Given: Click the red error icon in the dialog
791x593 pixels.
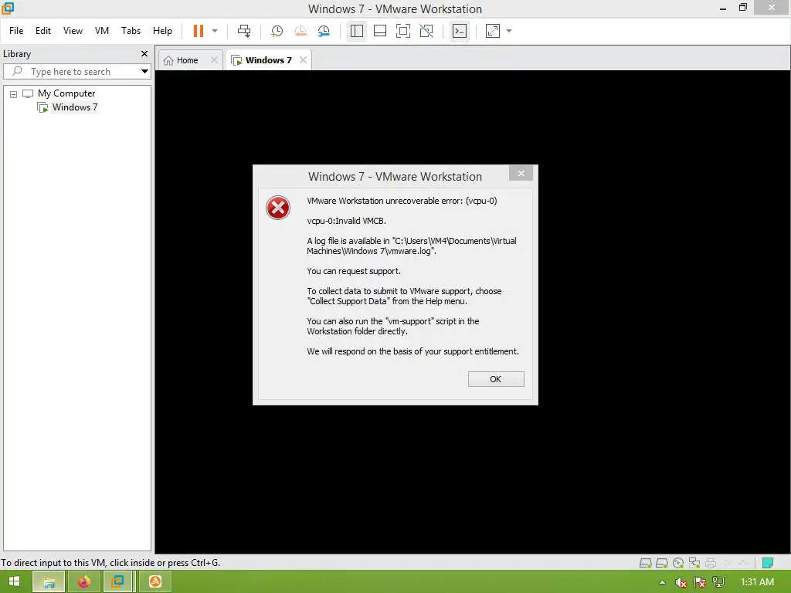Looking at the screenshot, I should [x=278, y=208].
